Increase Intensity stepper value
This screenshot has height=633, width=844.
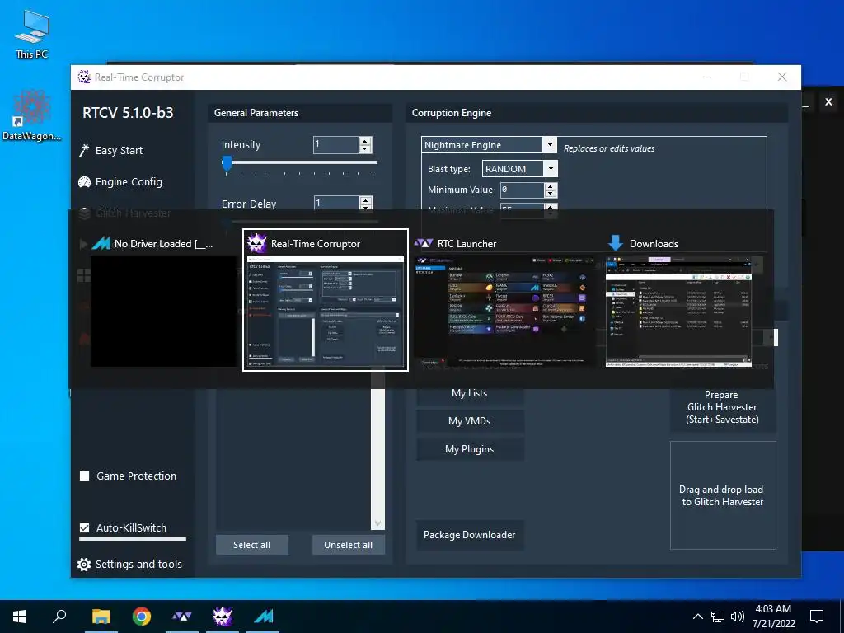365,141
